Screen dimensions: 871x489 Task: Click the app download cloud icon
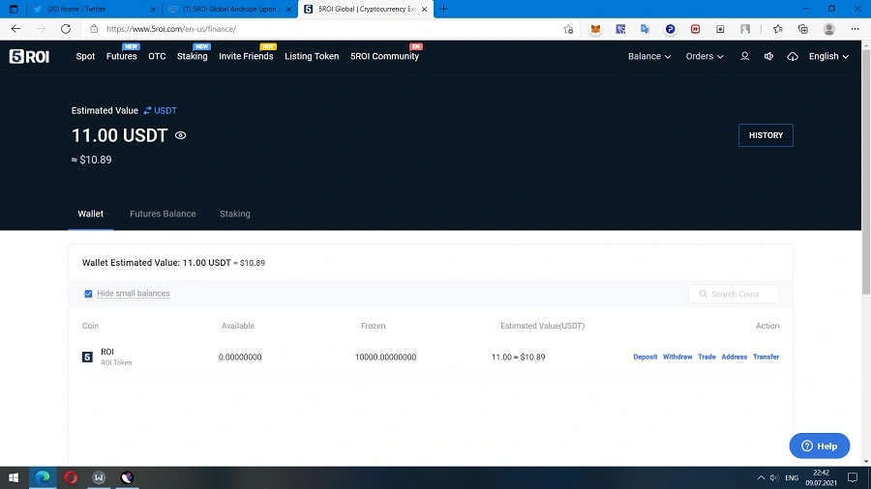click(793, 56)
